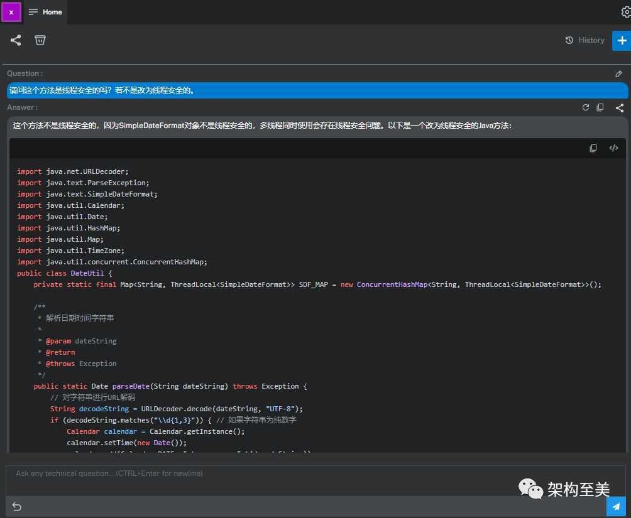Start a new chat with plus button
Screen dimensions: 631x518
(x=621, y=40)
